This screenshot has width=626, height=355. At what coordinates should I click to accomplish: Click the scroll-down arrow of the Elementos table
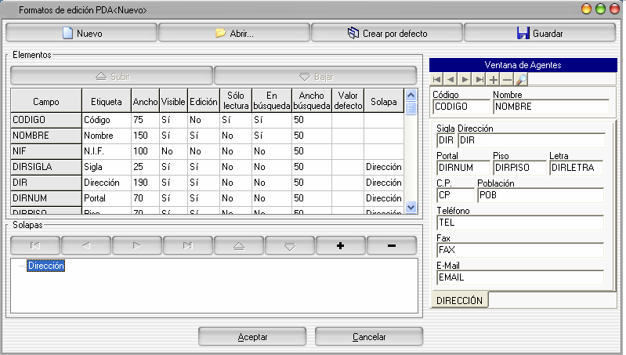411,206
